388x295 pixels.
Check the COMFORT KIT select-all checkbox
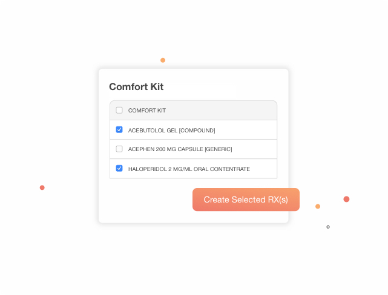coord(119,110)
